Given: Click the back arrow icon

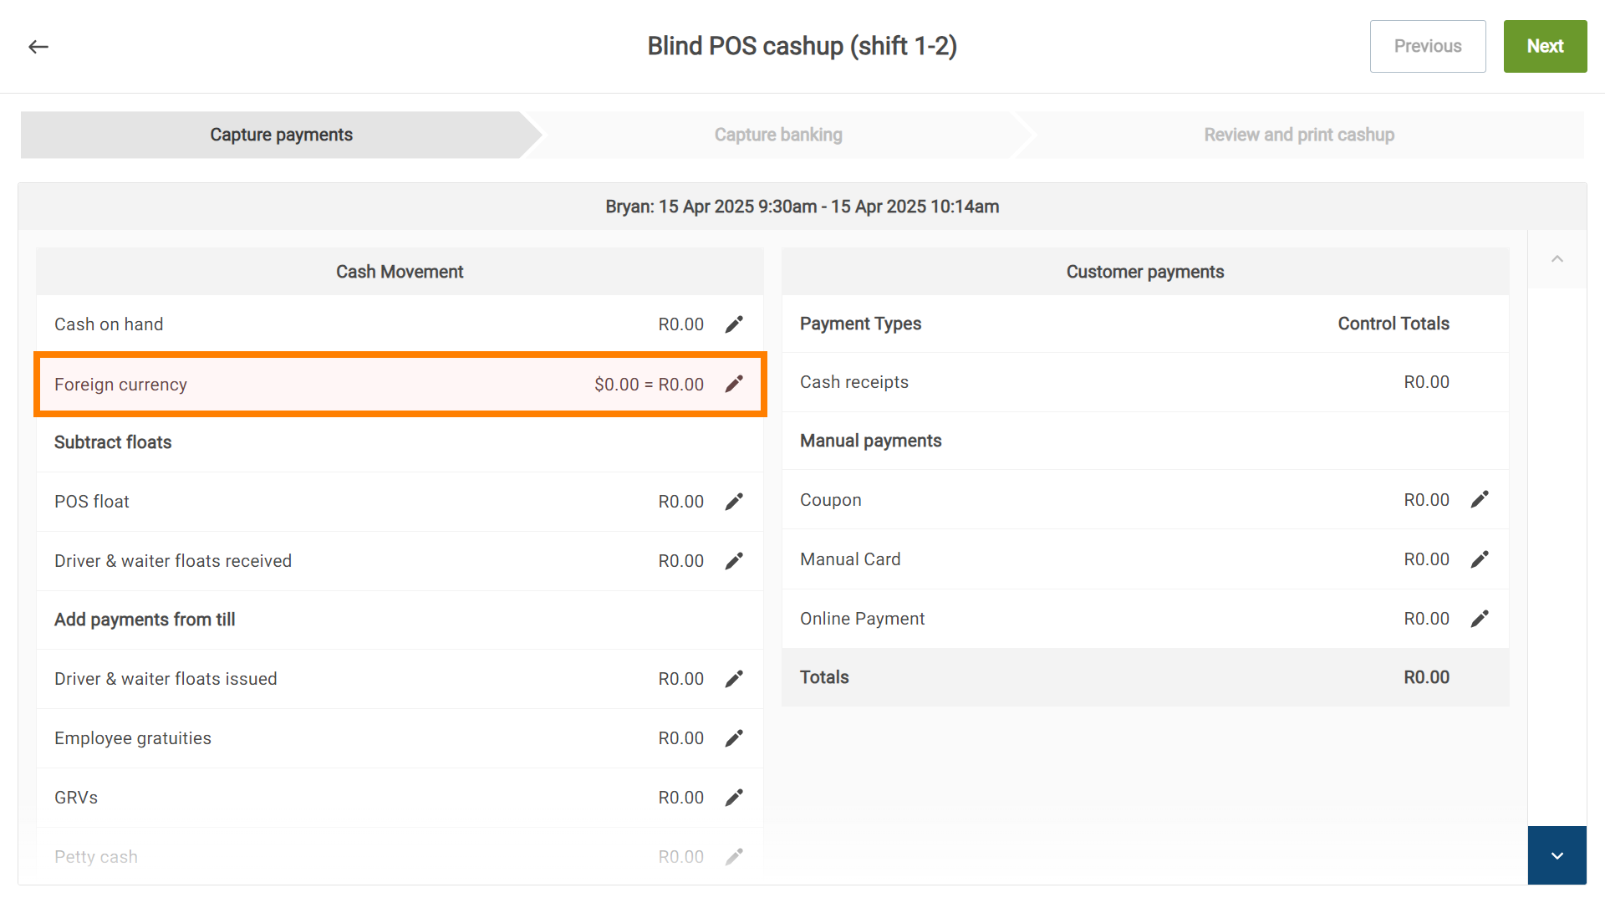Looking at the screenshot, I should [x=38, y=47].
